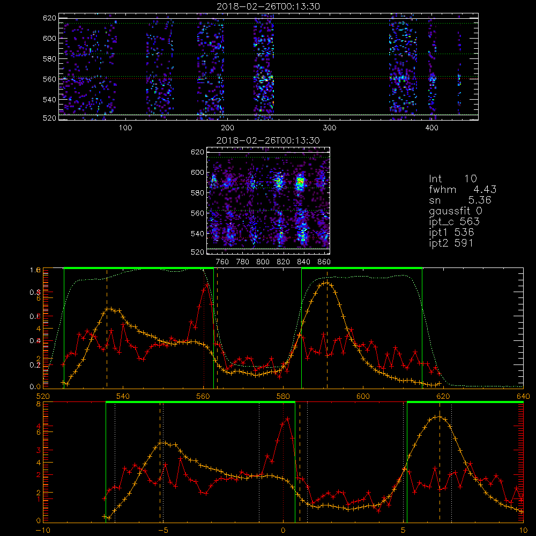Image resolution: width=536 pixels, height=536 pixels.
Task: Click the '580' y-axis label of middle image
Action: (x=197, y=193)
